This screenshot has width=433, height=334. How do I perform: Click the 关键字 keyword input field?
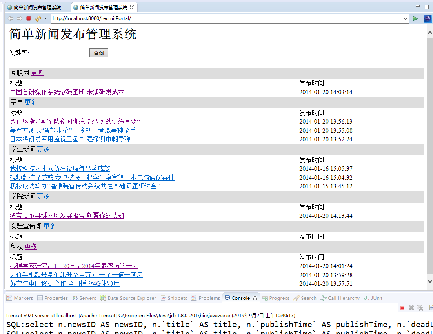[x=59, y=53]
